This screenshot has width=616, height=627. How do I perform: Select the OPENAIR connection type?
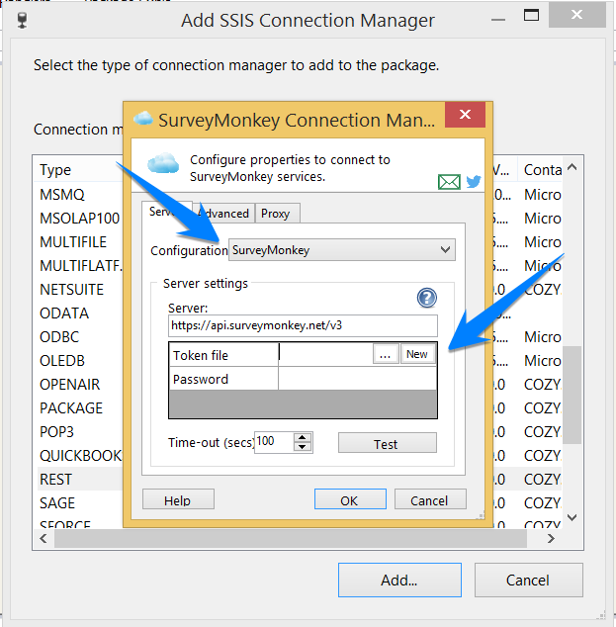(69, 385)
